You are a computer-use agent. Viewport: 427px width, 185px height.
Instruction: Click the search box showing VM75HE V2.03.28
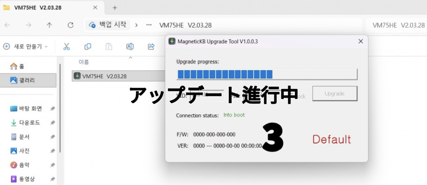pyautogui.click(x=396, y=25)
